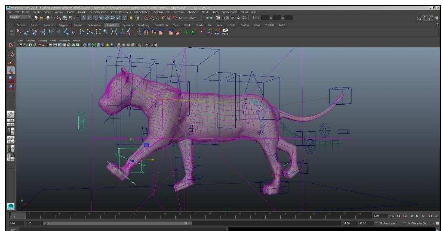This screenshot has height=231, width=443.
Task: Click frame 12 on the time slider
Action: click(179, 216)
